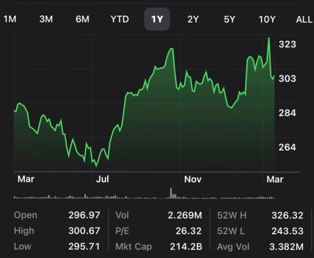Show the 6M price history
The height and width of the screenshot is (258, 314).
click(x=82, y=19)
